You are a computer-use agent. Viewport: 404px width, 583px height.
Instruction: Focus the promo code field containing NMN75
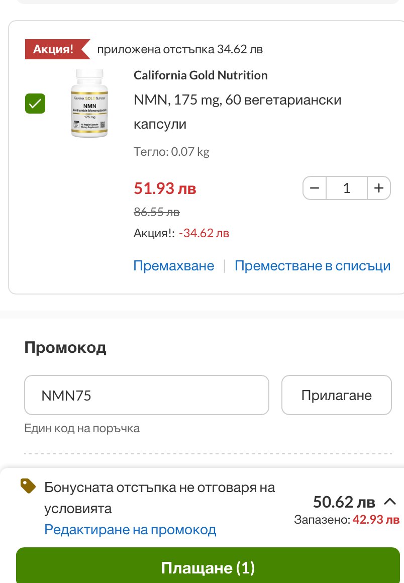pyautogui.click(x=147, y=395)
